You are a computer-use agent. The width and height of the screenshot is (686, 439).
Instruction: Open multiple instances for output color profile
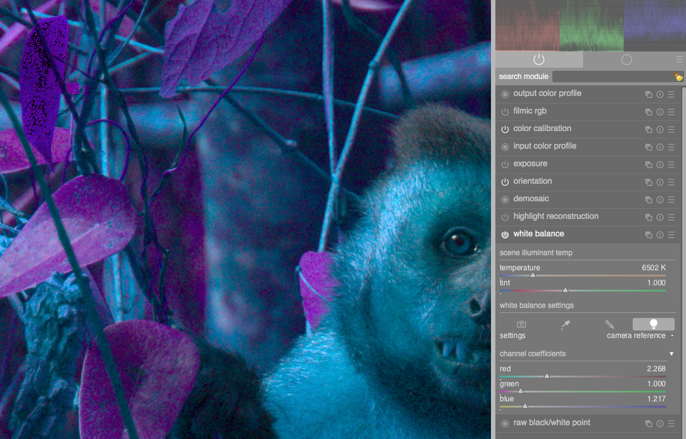(648, 94)
